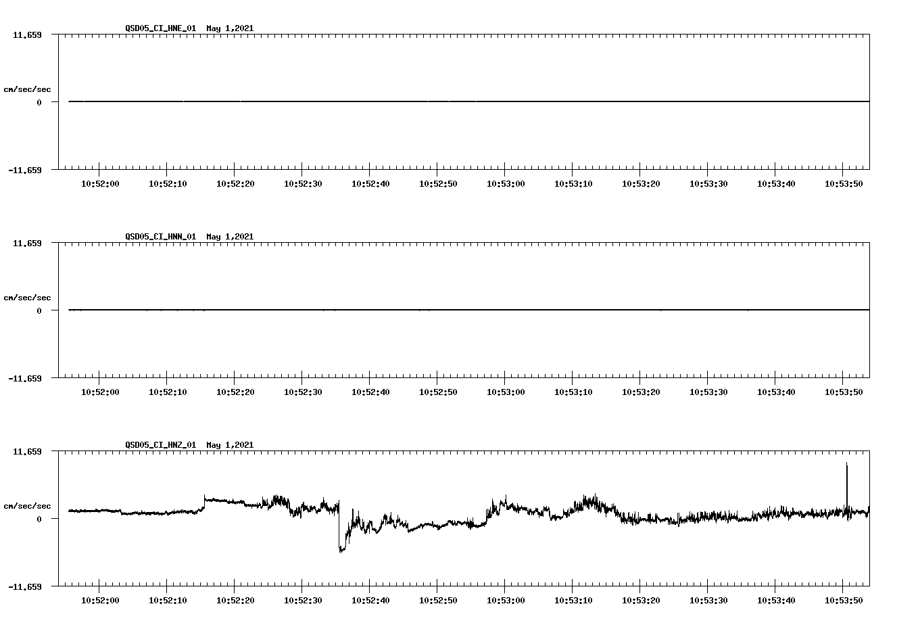Click the May 1,2021 date on top plot
The width and height of the screenshot is (918, 625).
coord(230,28)
